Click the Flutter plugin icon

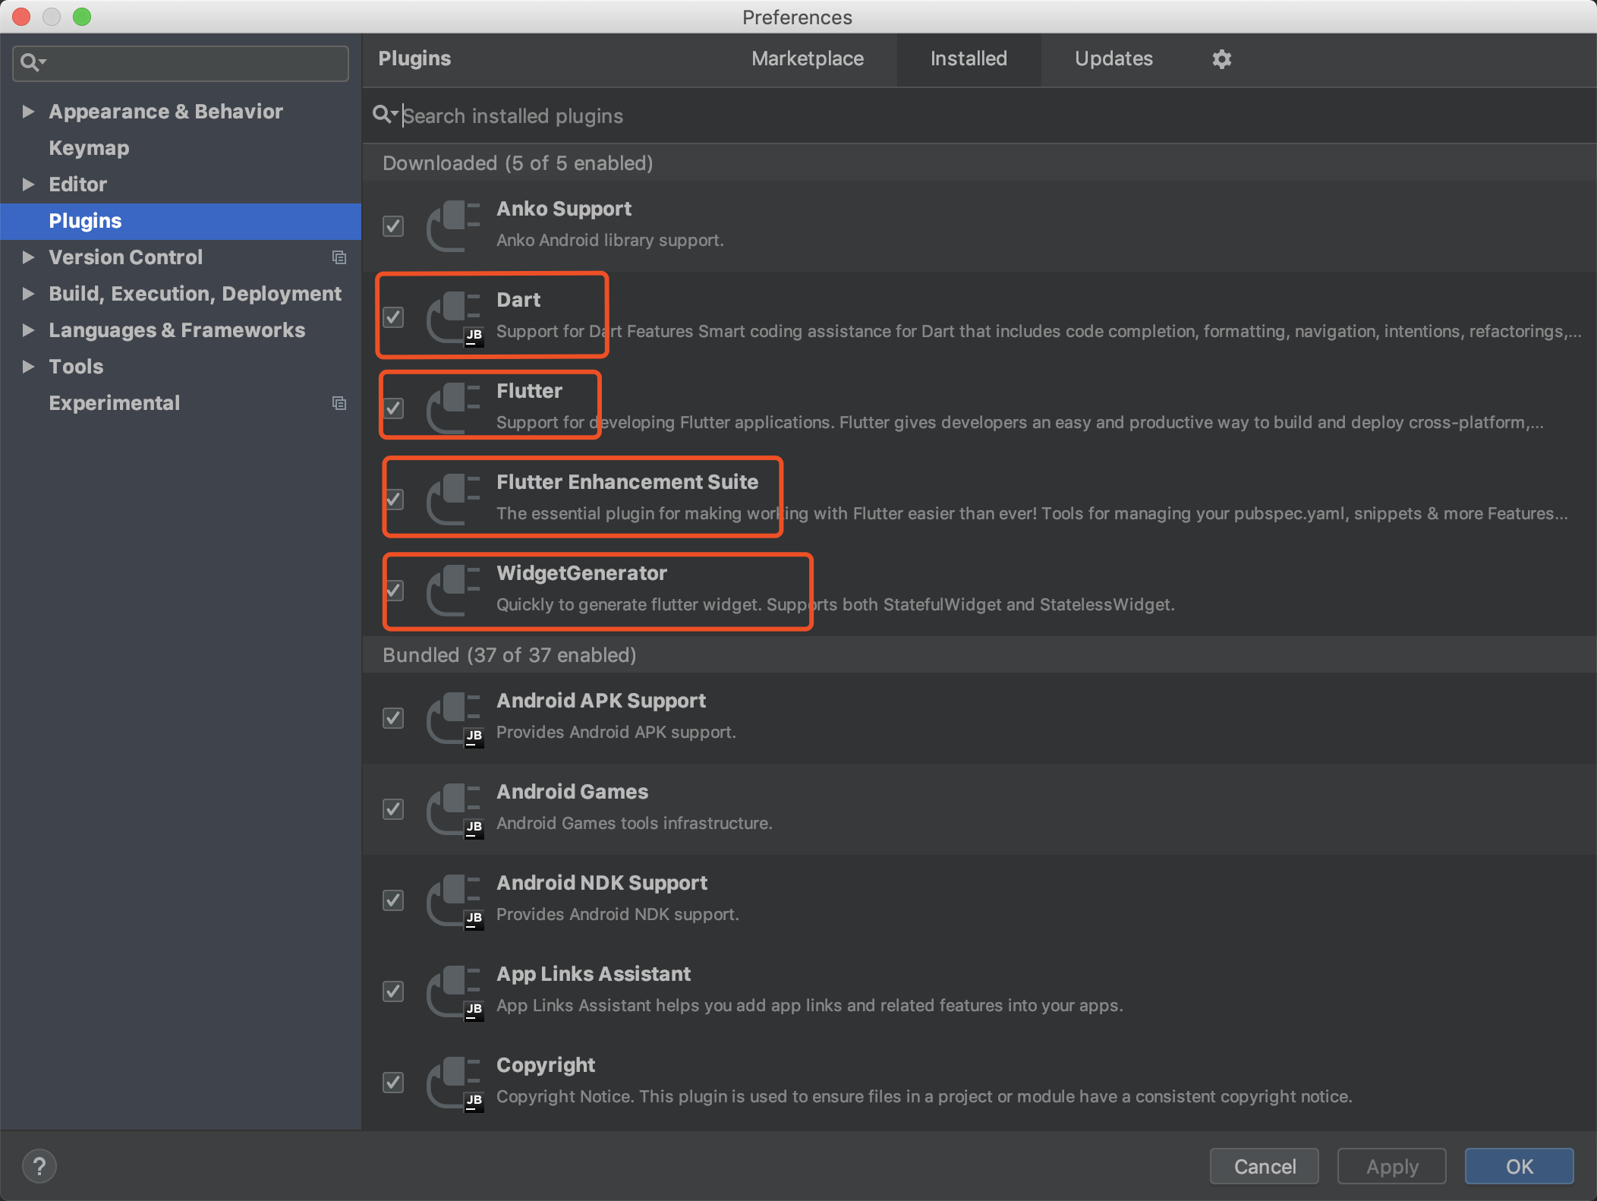pos(454,408)
